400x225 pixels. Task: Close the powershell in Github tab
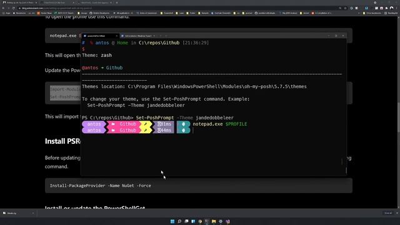pos(117,36)
